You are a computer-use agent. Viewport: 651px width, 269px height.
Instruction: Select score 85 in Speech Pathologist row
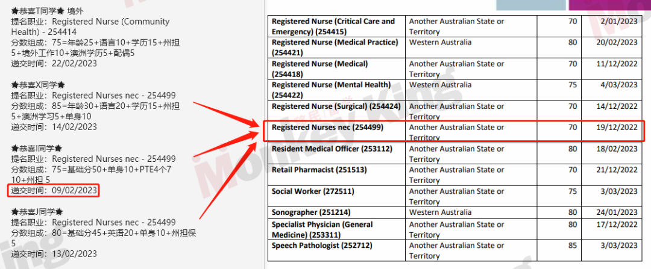(573, 246)
